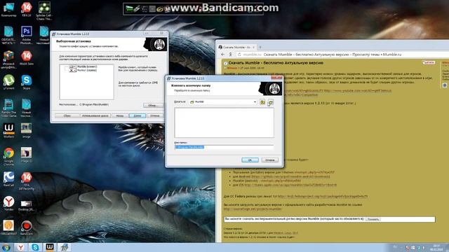Open the Google Chrome desktop shortcut

pyautogui.click(x=8, y=156)
